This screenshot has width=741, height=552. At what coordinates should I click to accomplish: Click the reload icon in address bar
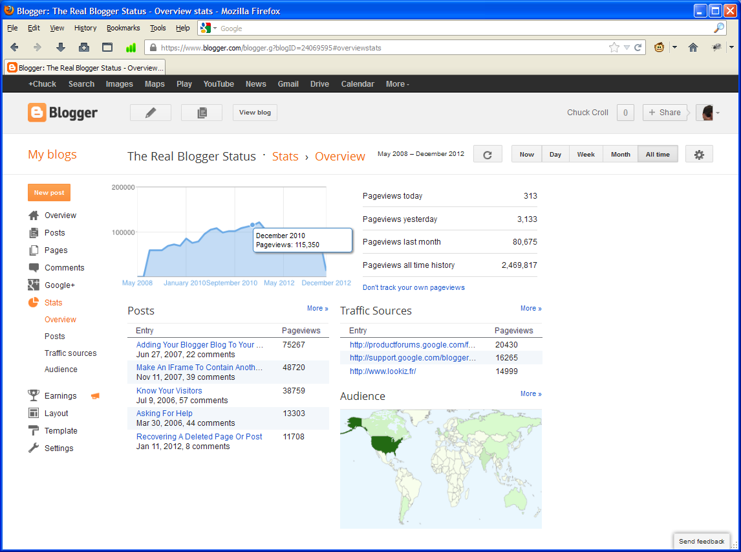pyautogui.click(x=638, y=47)
